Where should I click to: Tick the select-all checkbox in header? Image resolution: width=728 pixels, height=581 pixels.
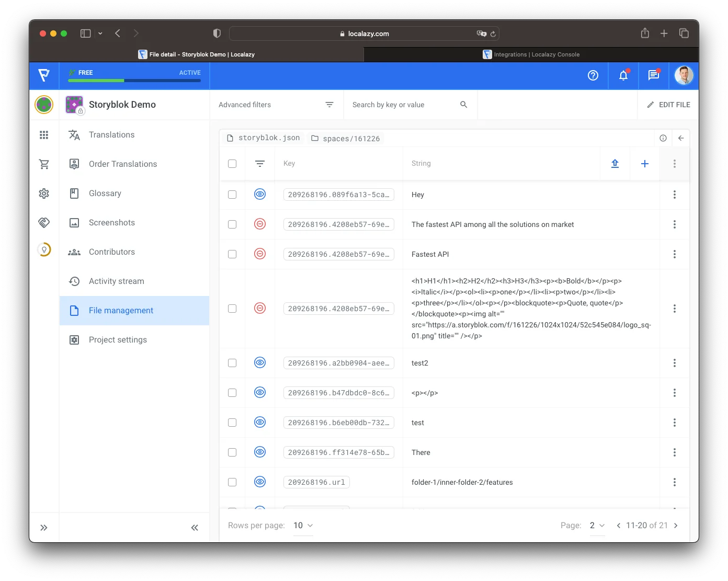point(232,164)
